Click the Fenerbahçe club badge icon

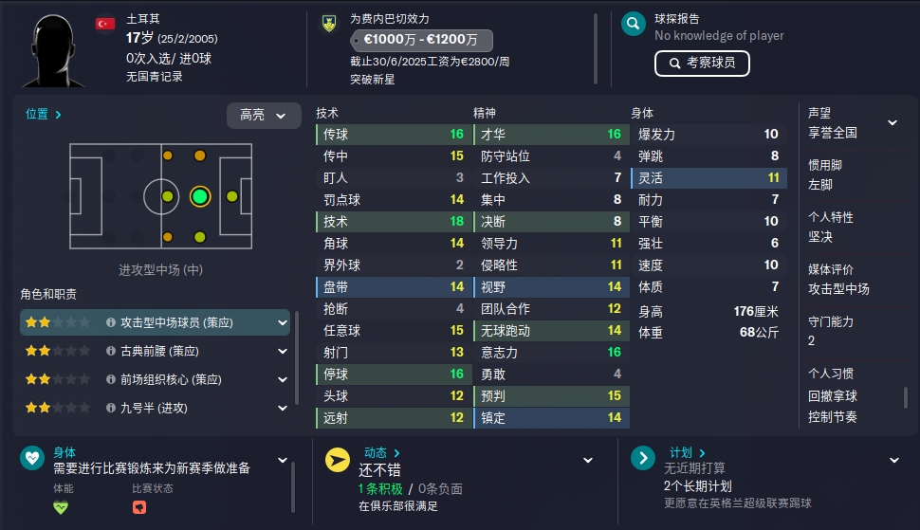click(329, 24)
